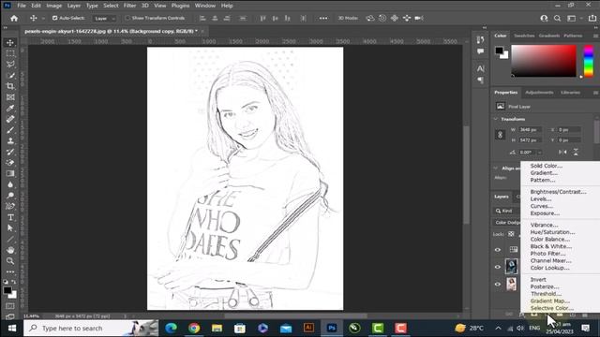Select the Hand tool
The image size is (600, 337).
tap(10, 250)
